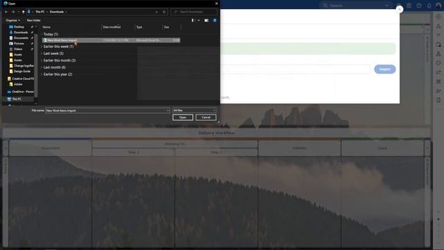Viewport: 444px width, 250px height.
Task: Click the Search Downloads field
Action: [194, 12]
